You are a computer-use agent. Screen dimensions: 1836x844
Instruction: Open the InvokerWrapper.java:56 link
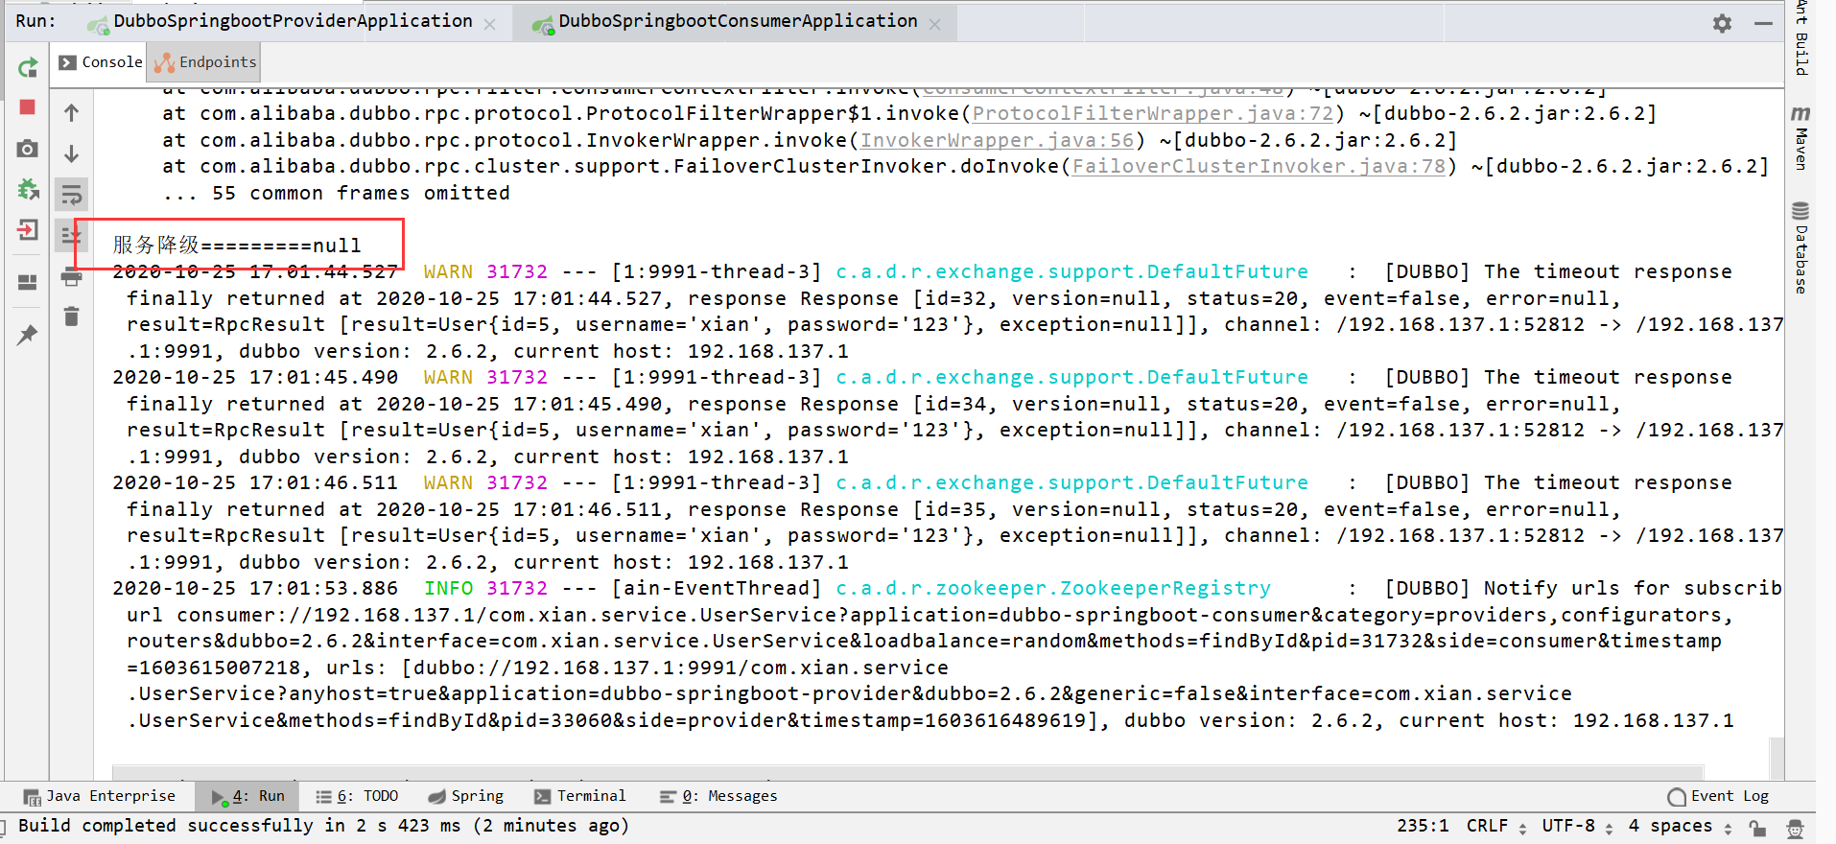point(997,141)
